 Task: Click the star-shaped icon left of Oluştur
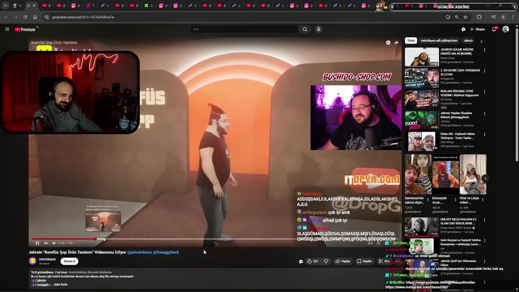coord(463,29)
